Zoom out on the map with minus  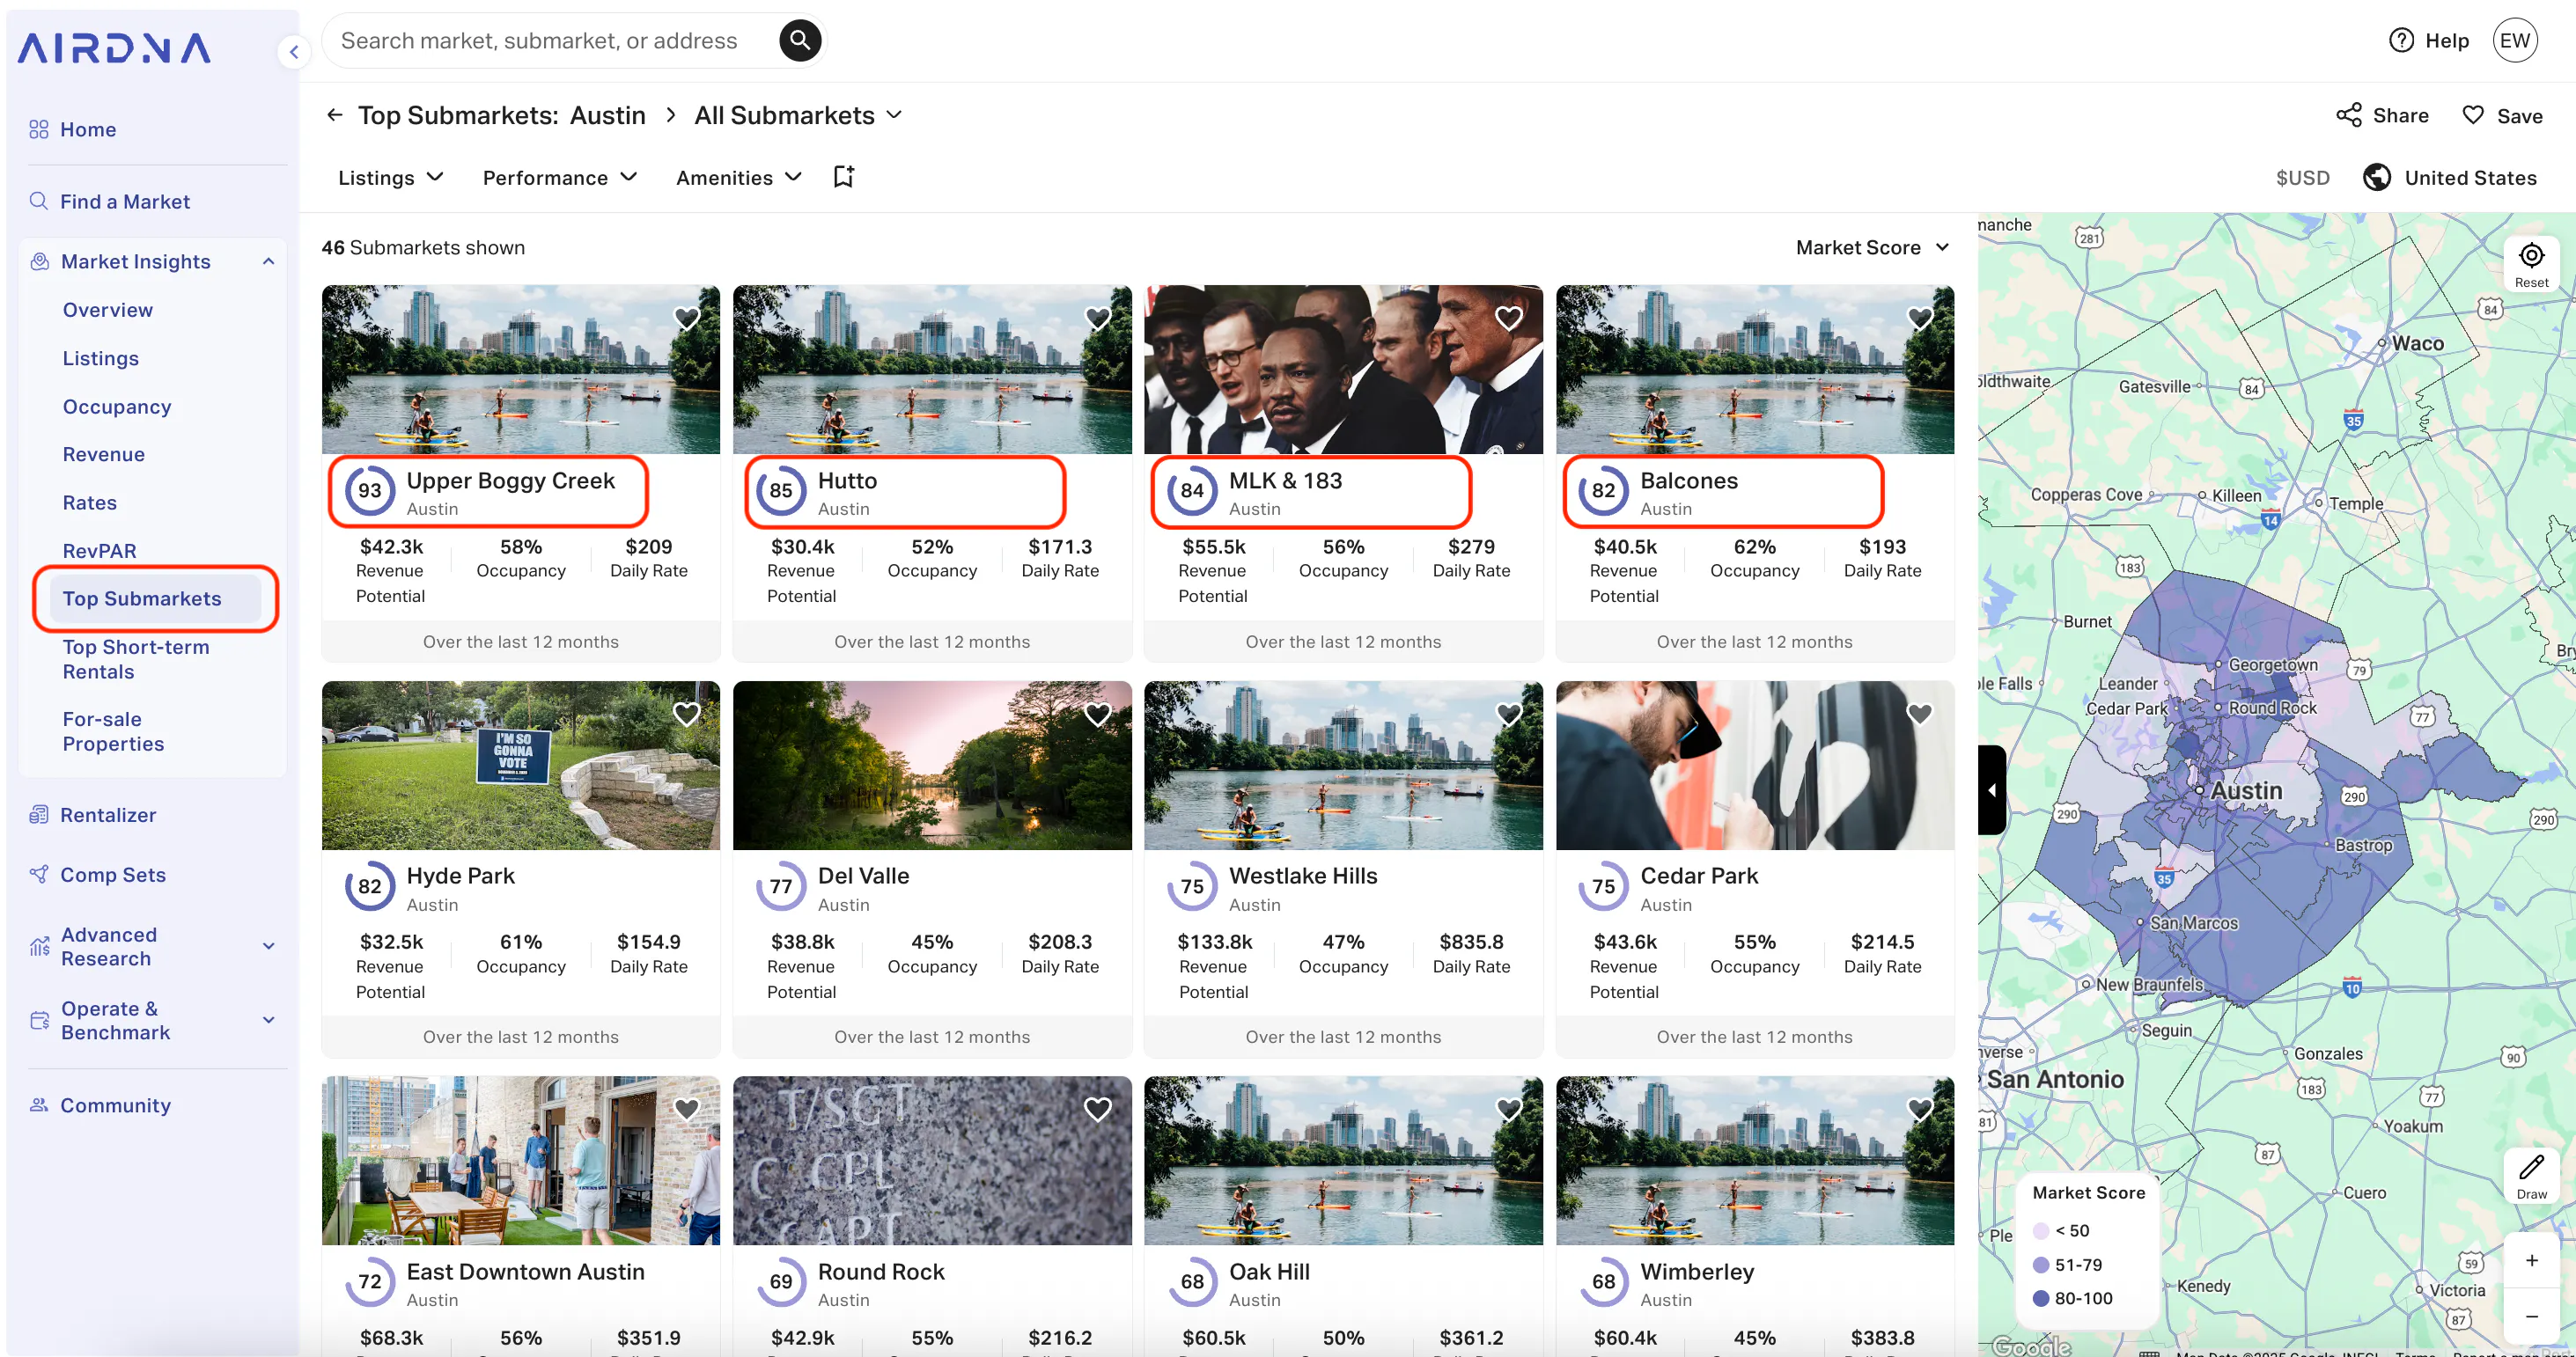coord(2531,1316)
